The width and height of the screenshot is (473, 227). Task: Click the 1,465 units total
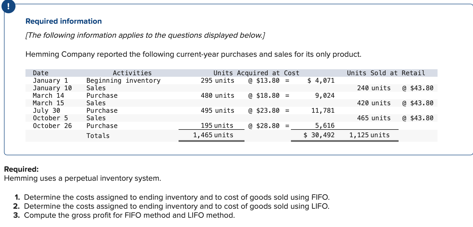tap(213, 135)
